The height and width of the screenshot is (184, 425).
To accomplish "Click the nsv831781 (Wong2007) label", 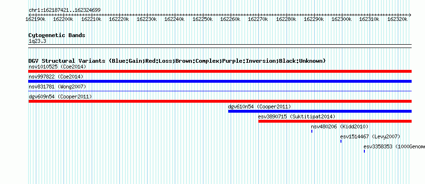I will pos(57,87).
